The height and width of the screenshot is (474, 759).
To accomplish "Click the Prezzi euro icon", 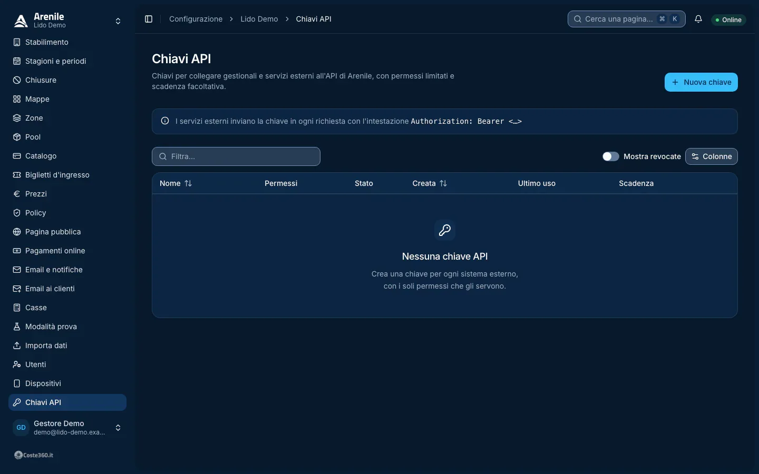I will [17, 194].
